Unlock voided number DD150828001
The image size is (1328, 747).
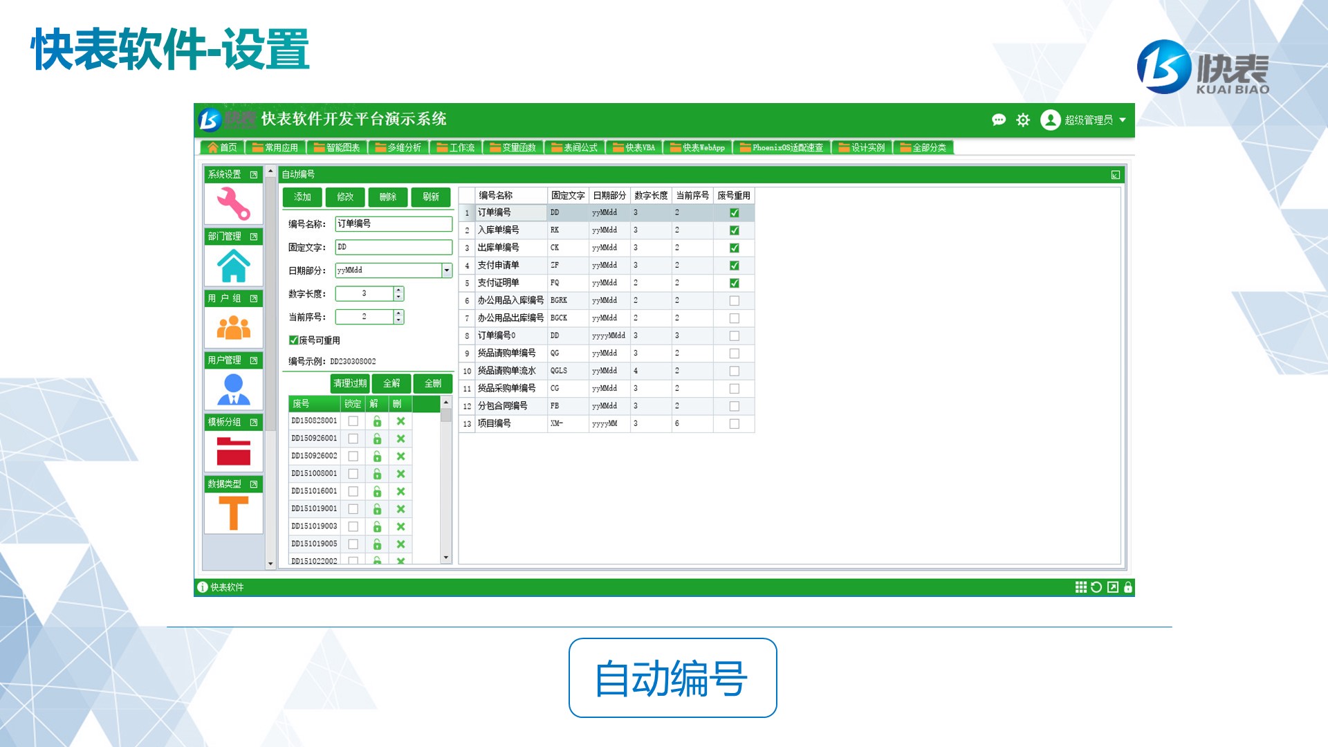[377, 421]
